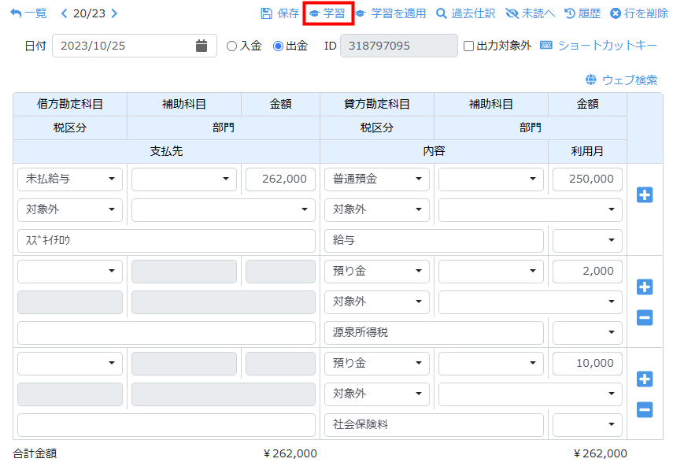This screenshot has width=673, height=466.
Task: Go to next entry with right chevron
Action: [x=115, y=13]
